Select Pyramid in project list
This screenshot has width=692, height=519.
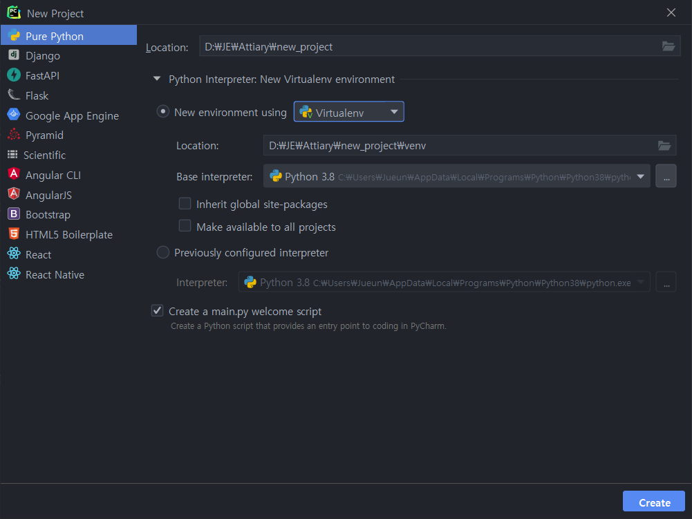point(69,135)
